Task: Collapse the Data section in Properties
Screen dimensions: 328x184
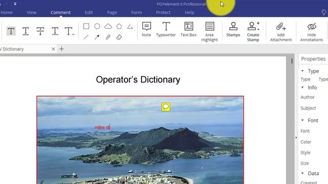Action: pyautogui.click(x=302, y=173)
